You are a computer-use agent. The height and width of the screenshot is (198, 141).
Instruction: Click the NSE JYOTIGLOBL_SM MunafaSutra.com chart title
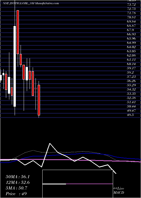click(31, 3)
